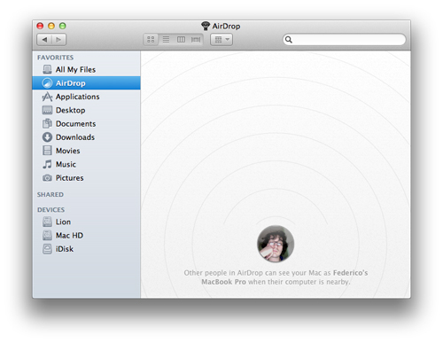Click the AirDrop title bar icon
This screenshot has width=443, height=343.
point(206,26)
